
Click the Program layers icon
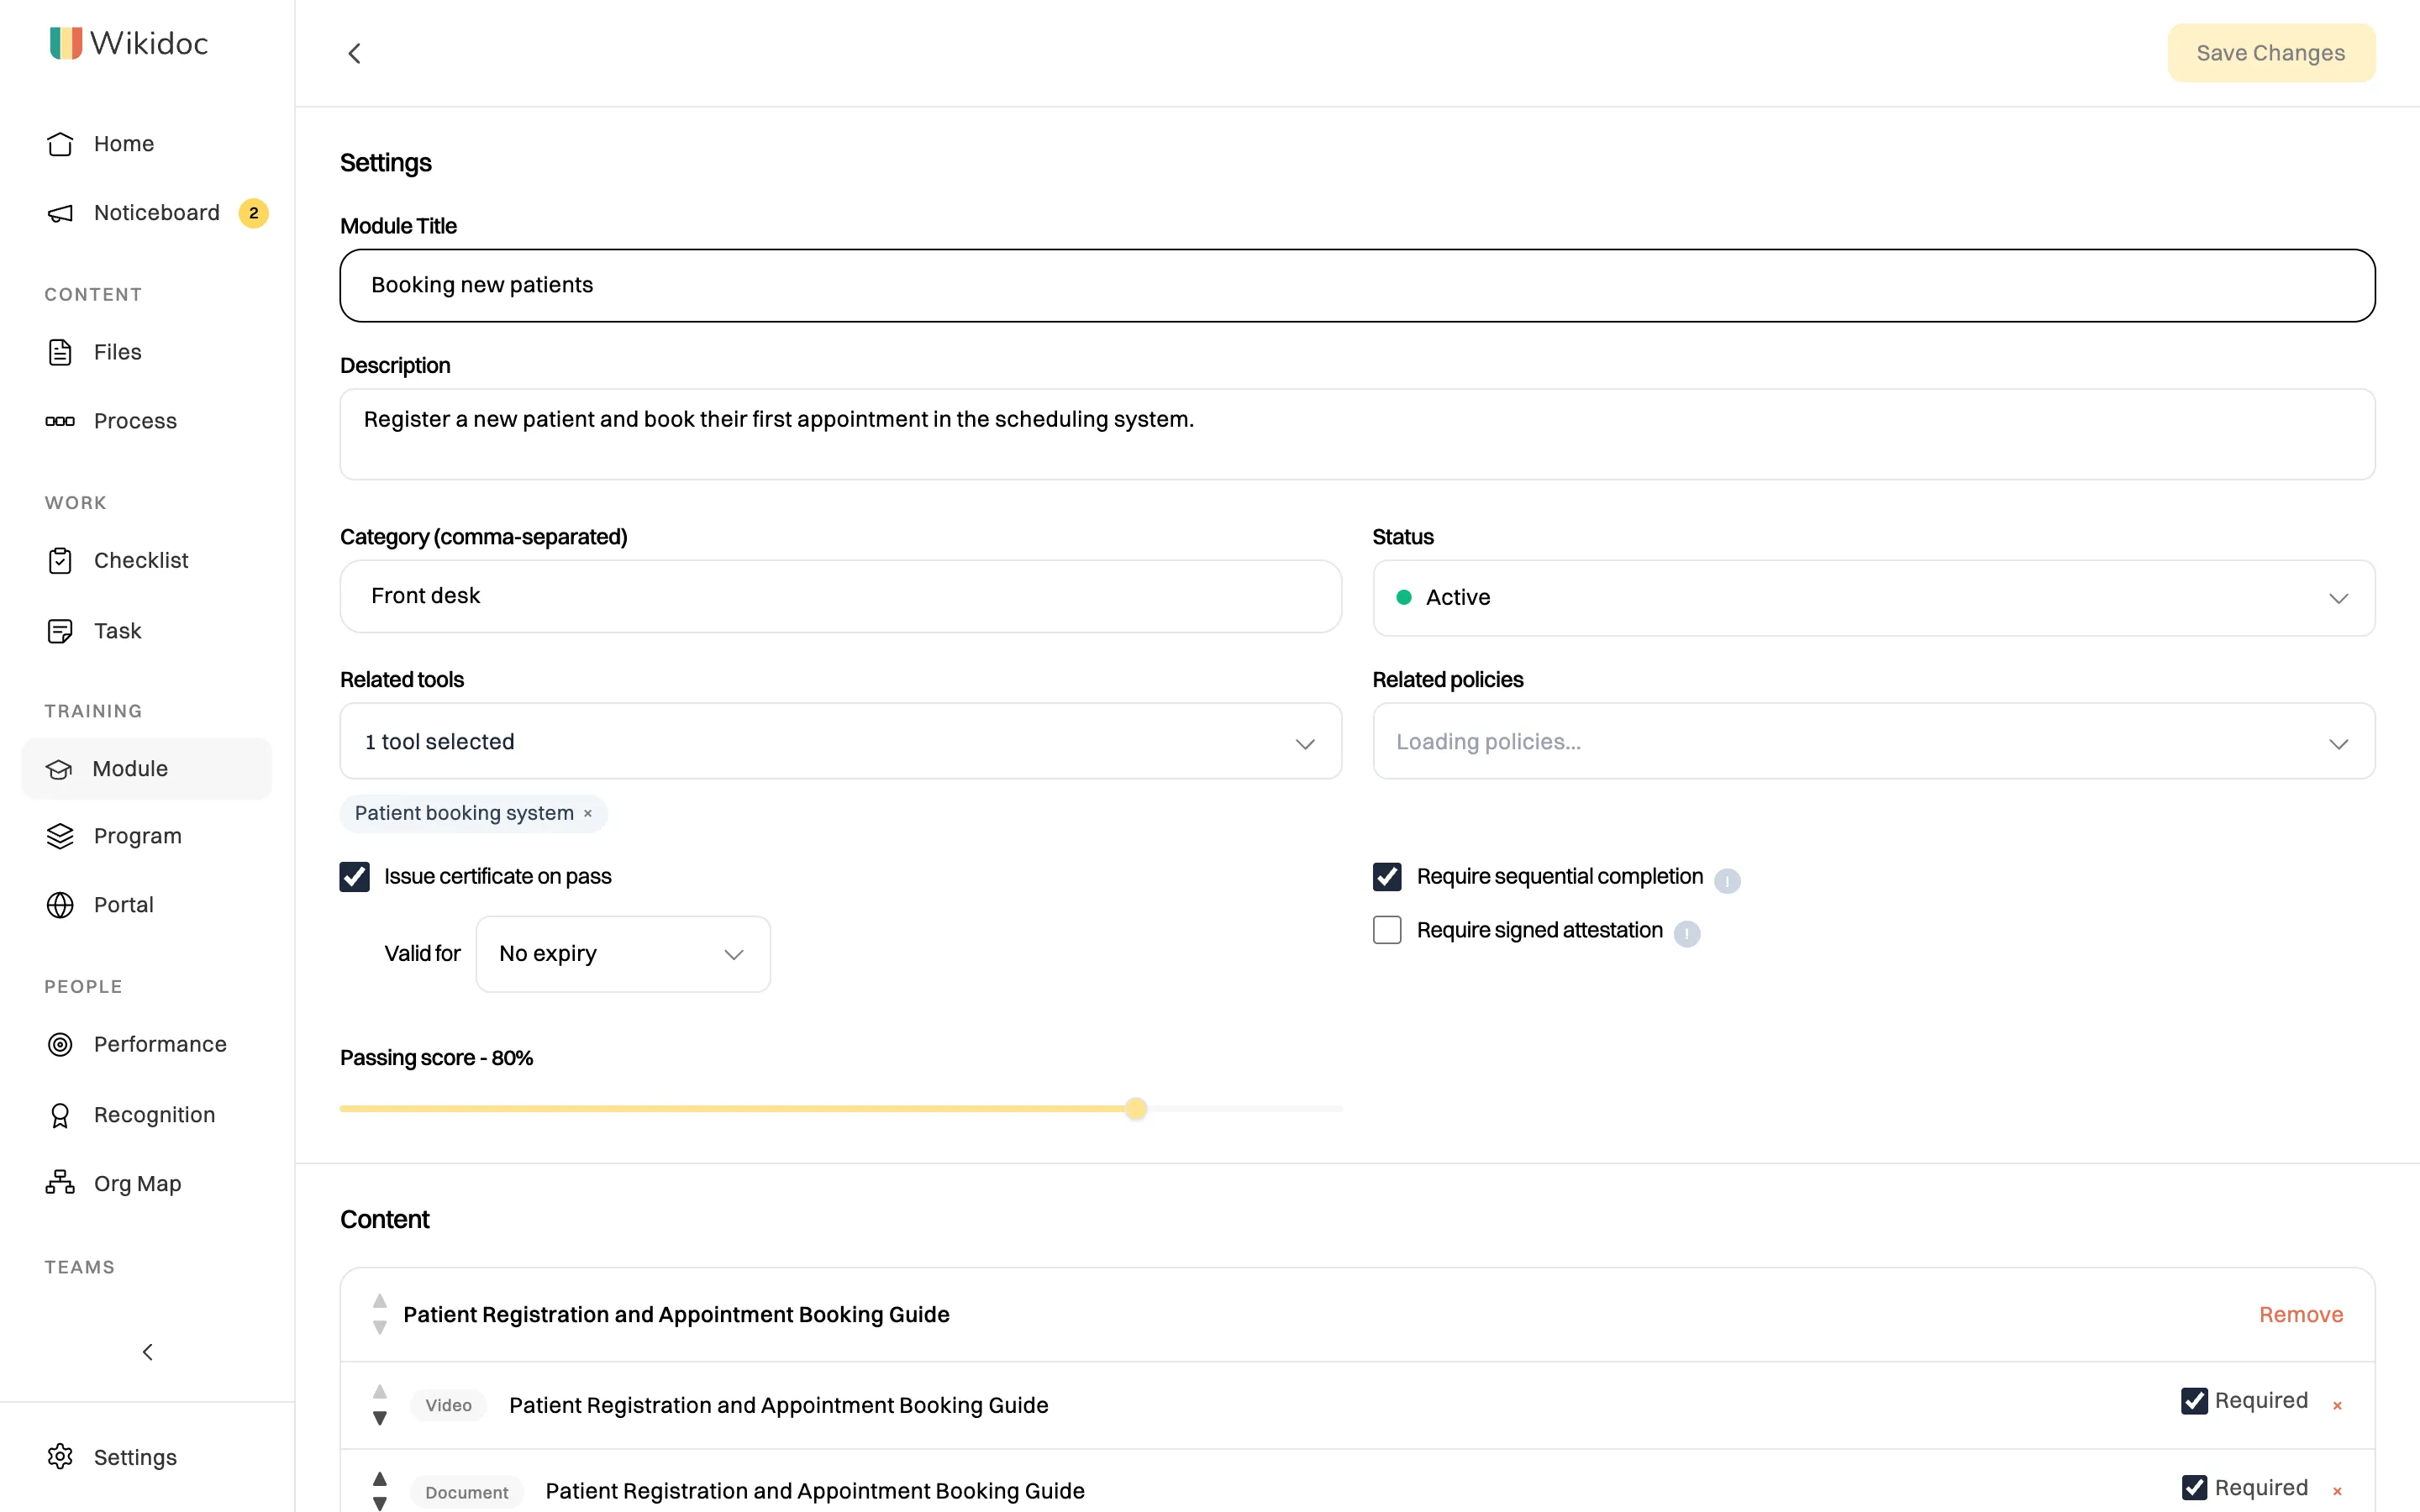(x=60, y=836)
